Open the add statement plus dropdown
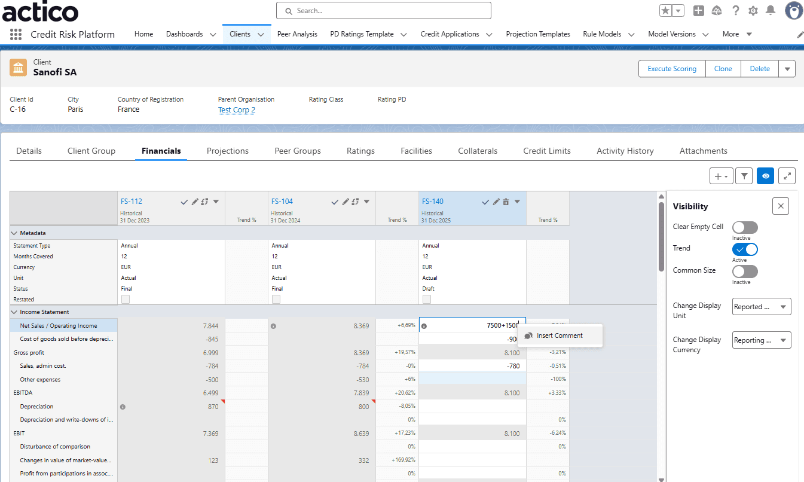 [x=720, y=176]
